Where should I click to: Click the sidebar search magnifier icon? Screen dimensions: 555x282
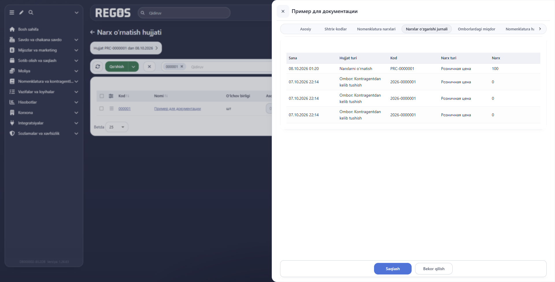coord(31,12)
